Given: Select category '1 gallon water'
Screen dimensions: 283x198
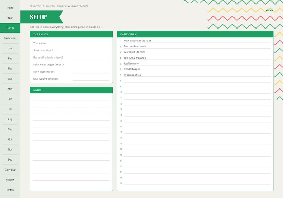Looking at the screenshot, I should pyautogui.click(x=195, y=64).
